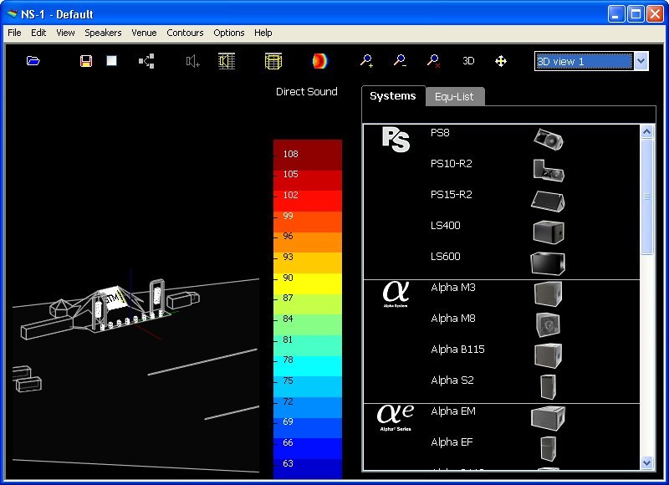This screenshot has height=485, width=669.
Task: Select the Alpha EF speaker label
Action: (452, 442)
